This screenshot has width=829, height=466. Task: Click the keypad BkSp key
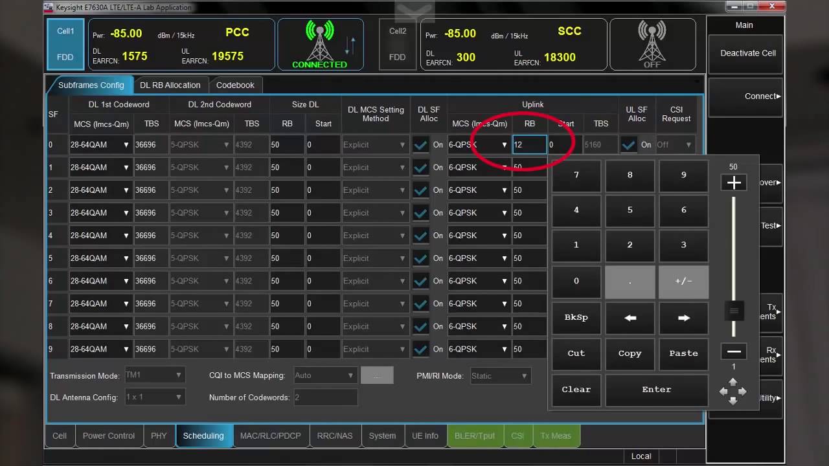click(576, 318)
